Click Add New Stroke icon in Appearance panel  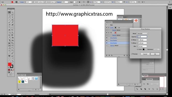(106, 56)
